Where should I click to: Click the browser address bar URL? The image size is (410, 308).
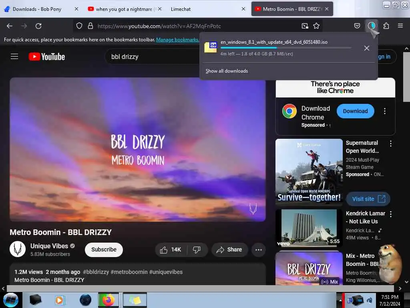[159, 26]
